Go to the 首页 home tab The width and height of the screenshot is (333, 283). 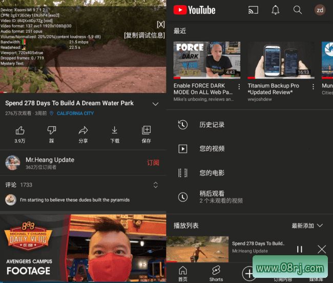[183, 274]
